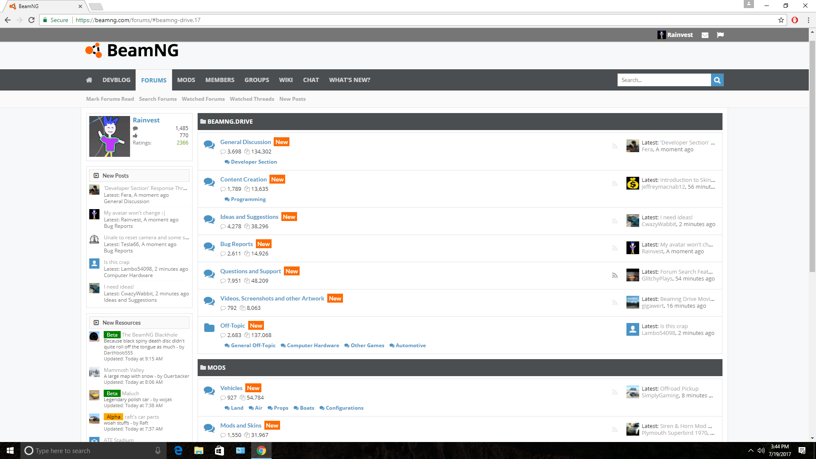The image size is (816, 459).
Task: Collapse the BEAMNG.DRIVE category header
Action: 460,122
